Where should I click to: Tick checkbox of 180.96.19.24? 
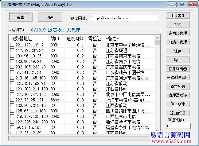click(x=12, y=61)
